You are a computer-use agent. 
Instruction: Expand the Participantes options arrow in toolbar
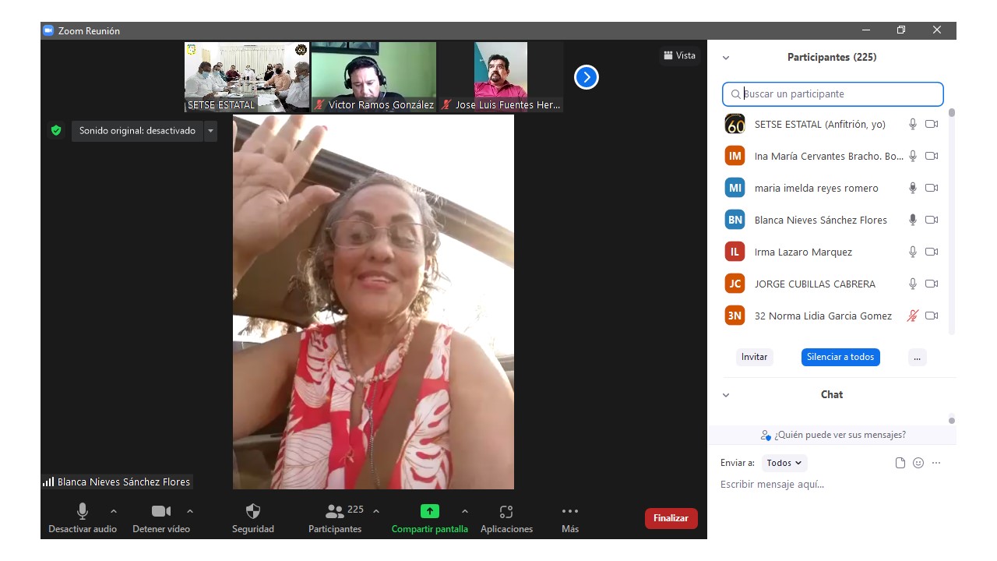[x=376, y=511]
